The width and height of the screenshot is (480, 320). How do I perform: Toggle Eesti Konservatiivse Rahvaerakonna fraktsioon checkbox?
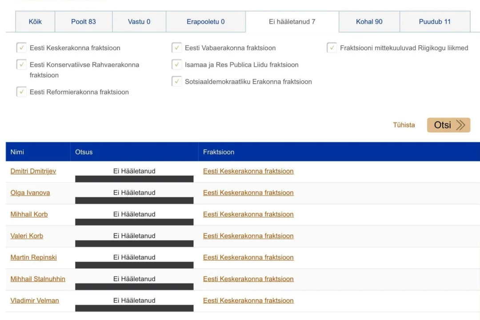coord(21,65)
